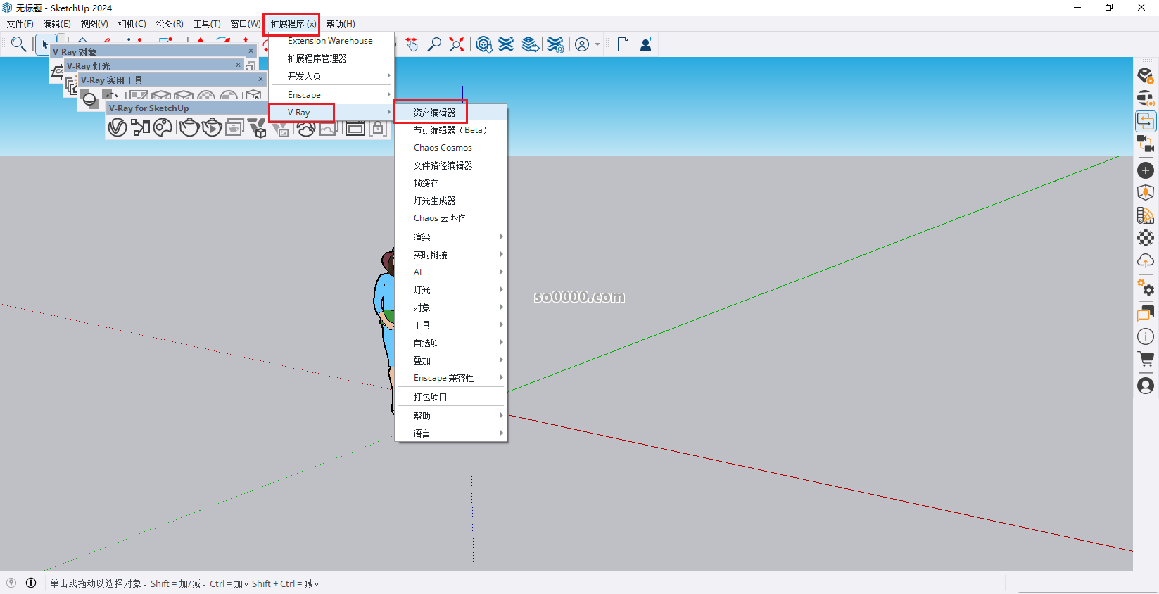
Task: Open the 帮助(H) menu in the menu bar
Action: click(341, 24)
